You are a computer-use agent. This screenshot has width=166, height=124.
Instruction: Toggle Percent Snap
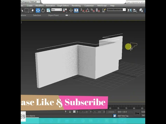tap(93, 10)
